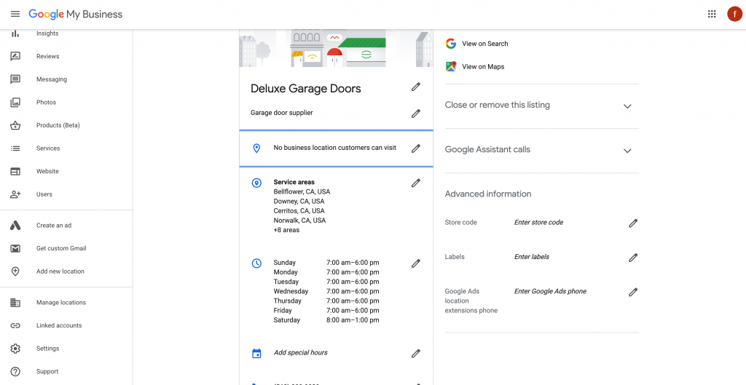Click the Linked accounts chain icon
Image resolution: width=746 pixels, height=385 pixels.
[15, 325]
